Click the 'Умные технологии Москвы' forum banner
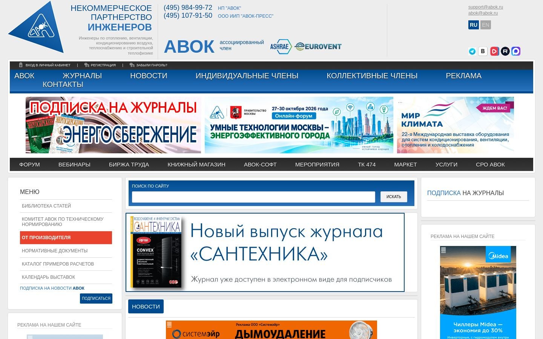Screen dimensions: 543x339 (299, 125)
